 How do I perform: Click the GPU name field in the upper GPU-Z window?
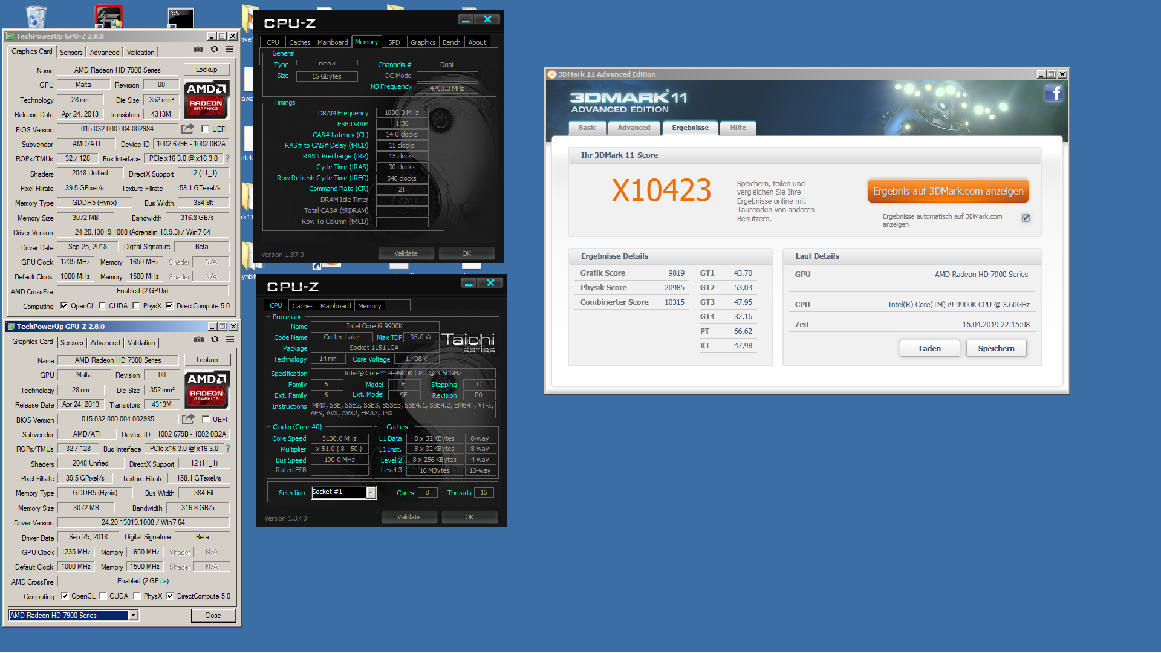pos(117,70)
